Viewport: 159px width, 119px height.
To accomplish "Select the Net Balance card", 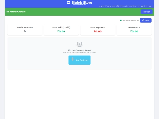I will (134, 30).
